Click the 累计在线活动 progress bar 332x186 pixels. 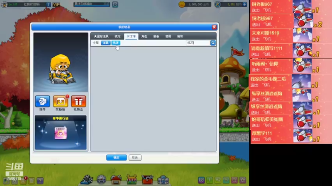coord(92,4)
